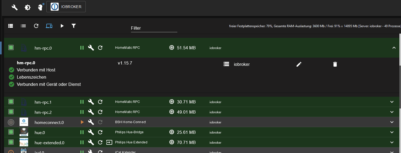Pause the hm-rpc.0 instance
The width and height of the screenshot is (401, 153).
(x=82, y=48)
